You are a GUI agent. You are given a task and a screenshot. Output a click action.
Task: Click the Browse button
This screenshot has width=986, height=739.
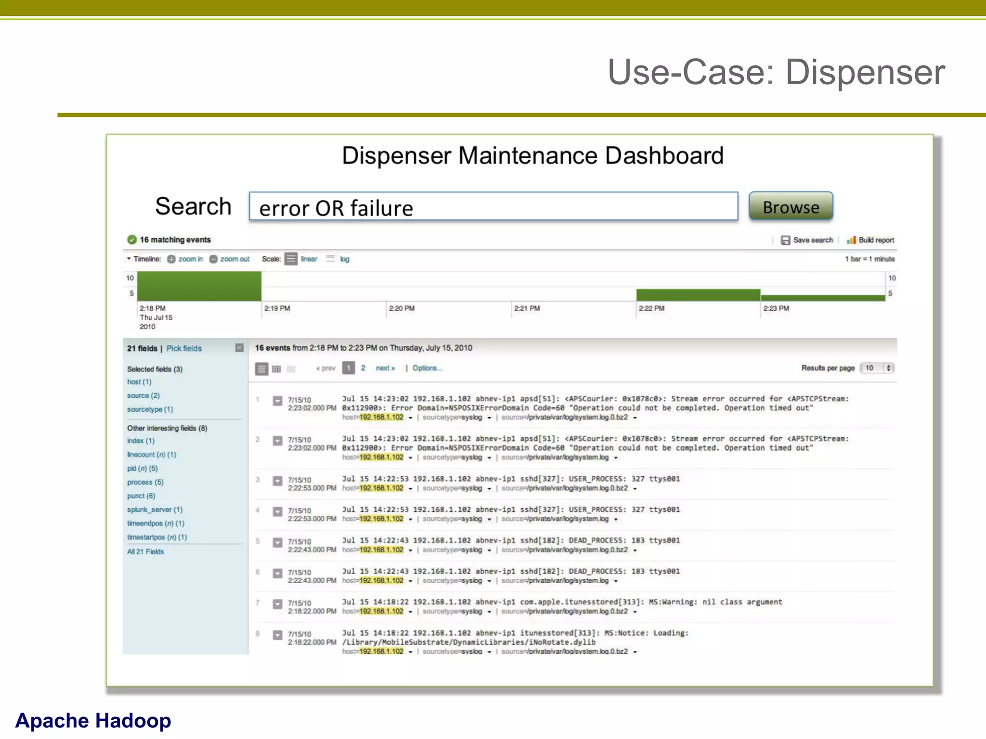point(791,206)
